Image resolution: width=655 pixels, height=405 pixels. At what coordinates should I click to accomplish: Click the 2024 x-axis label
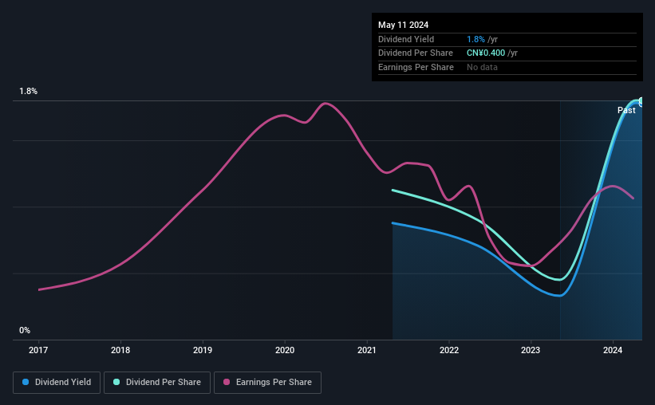[x=613, y=350]
